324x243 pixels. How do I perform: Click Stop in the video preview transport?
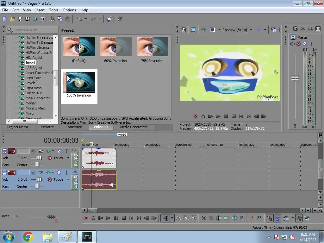(234, 116)
